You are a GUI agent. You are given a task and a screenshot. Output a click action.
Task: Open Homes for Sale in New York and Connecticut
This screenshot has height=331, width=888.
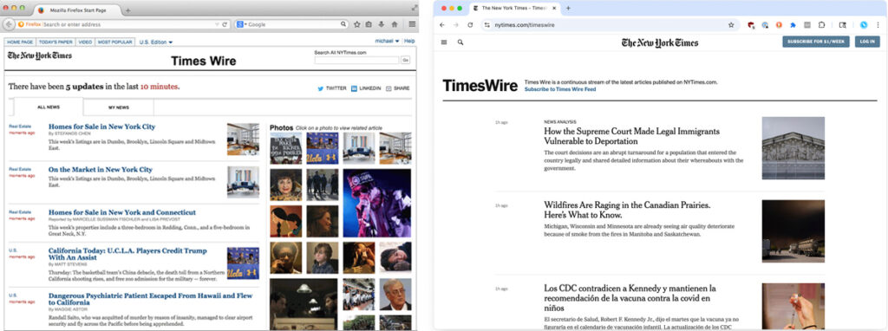[x=122, y=212]
